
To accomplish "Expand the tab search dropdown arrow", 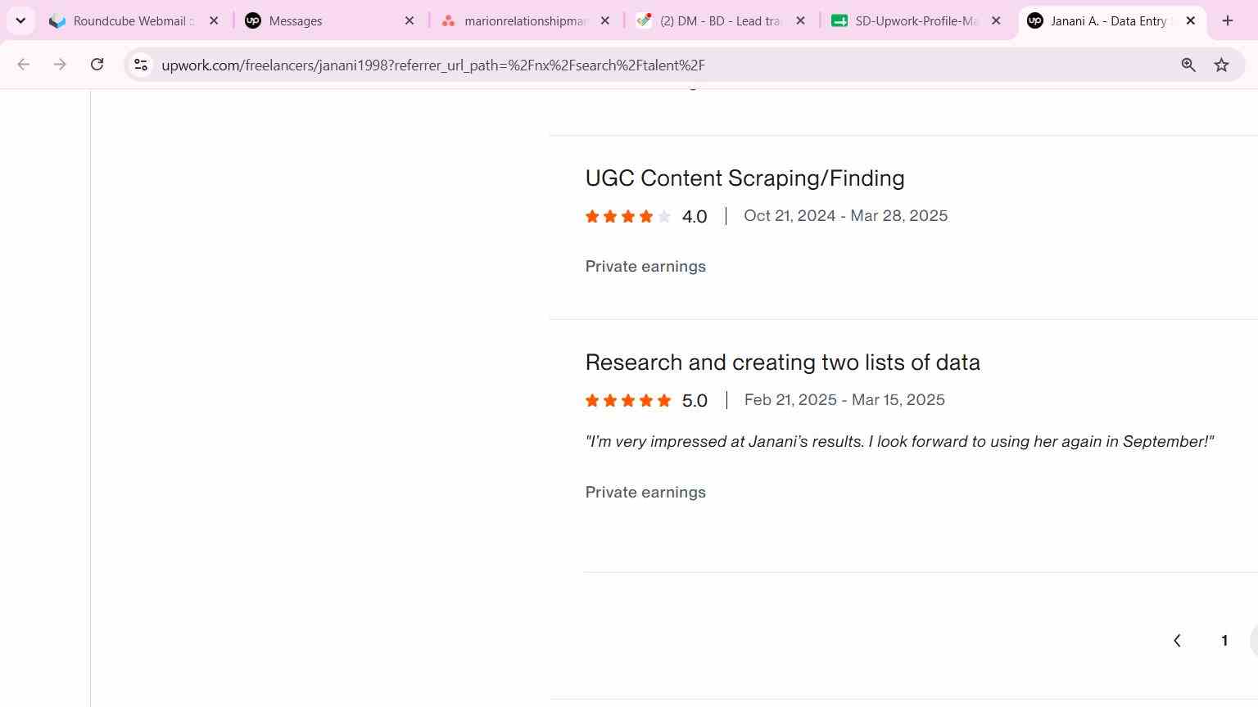I will point(20,20).
